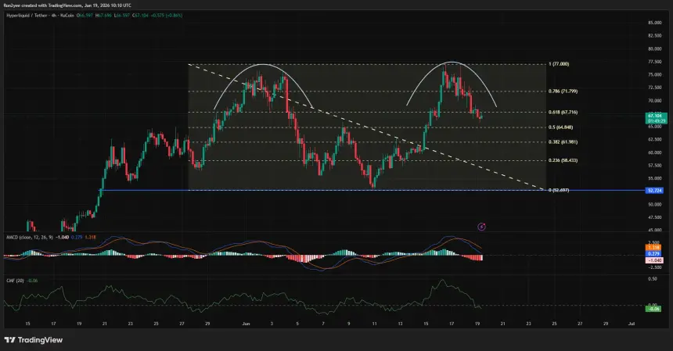Click the 60.000 price axis label

click(x=654, y=152)
